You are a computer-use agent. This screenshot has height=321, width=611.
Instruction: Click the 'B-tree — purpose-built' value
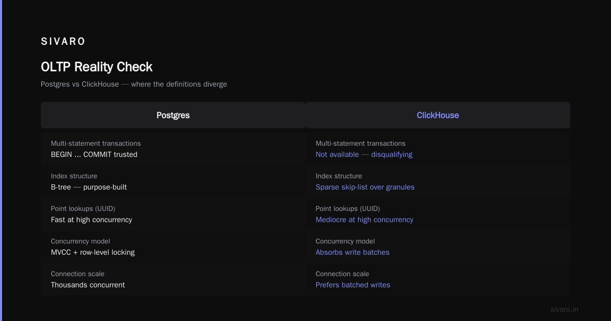tap(89, 187)
